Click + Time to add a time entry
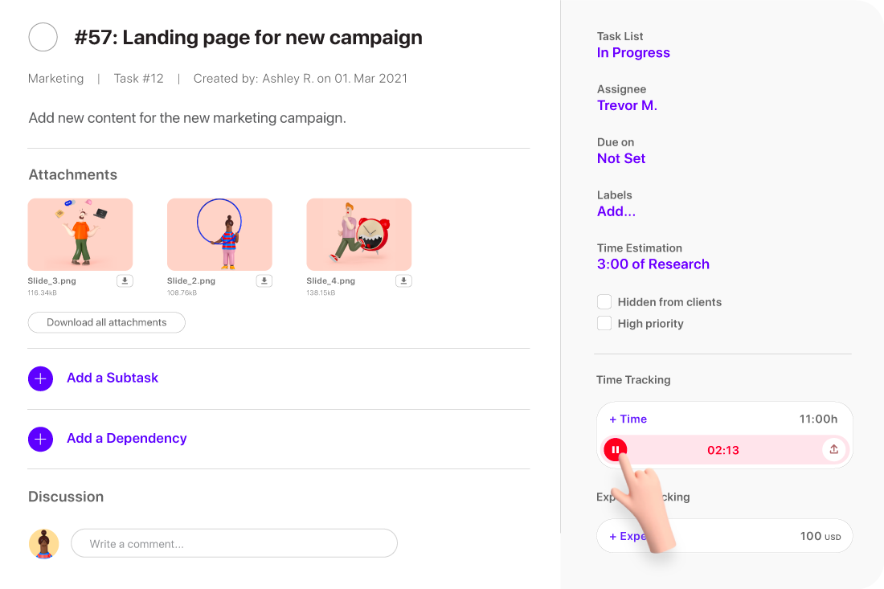This screenshot has width=884, height=589. coord(628,419)
